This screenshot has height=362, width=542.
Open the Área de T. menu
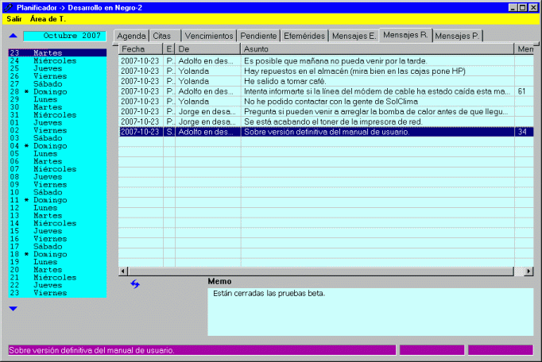click(x=48, y=17)
